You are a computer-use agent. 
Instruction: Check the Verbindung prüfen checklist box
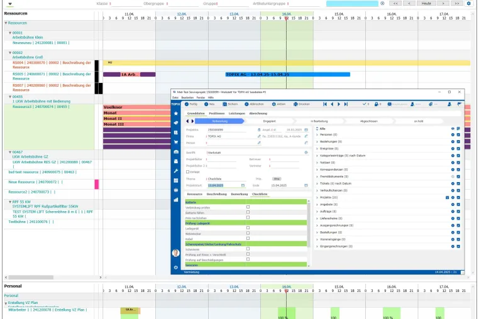point(248,207)
